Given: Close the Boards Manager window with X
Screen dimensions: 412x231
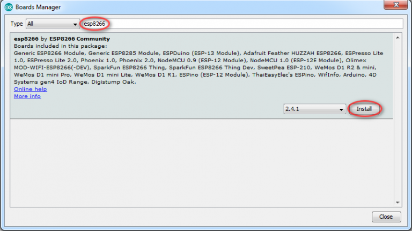Looking at the screenshot, I should 394,6.
